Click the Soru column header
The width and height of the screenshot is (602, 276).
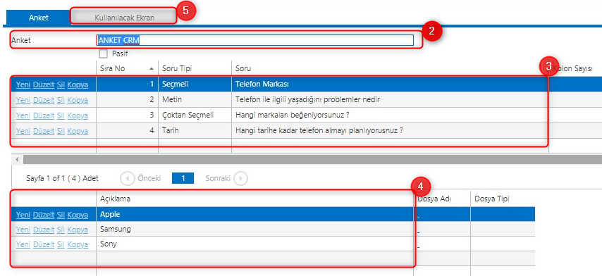coord(390,68)
